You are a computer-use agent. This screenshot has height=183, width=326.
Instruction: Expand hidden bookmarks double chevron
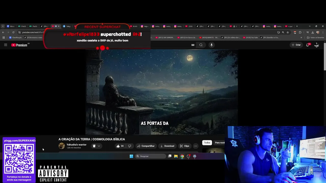301,38
